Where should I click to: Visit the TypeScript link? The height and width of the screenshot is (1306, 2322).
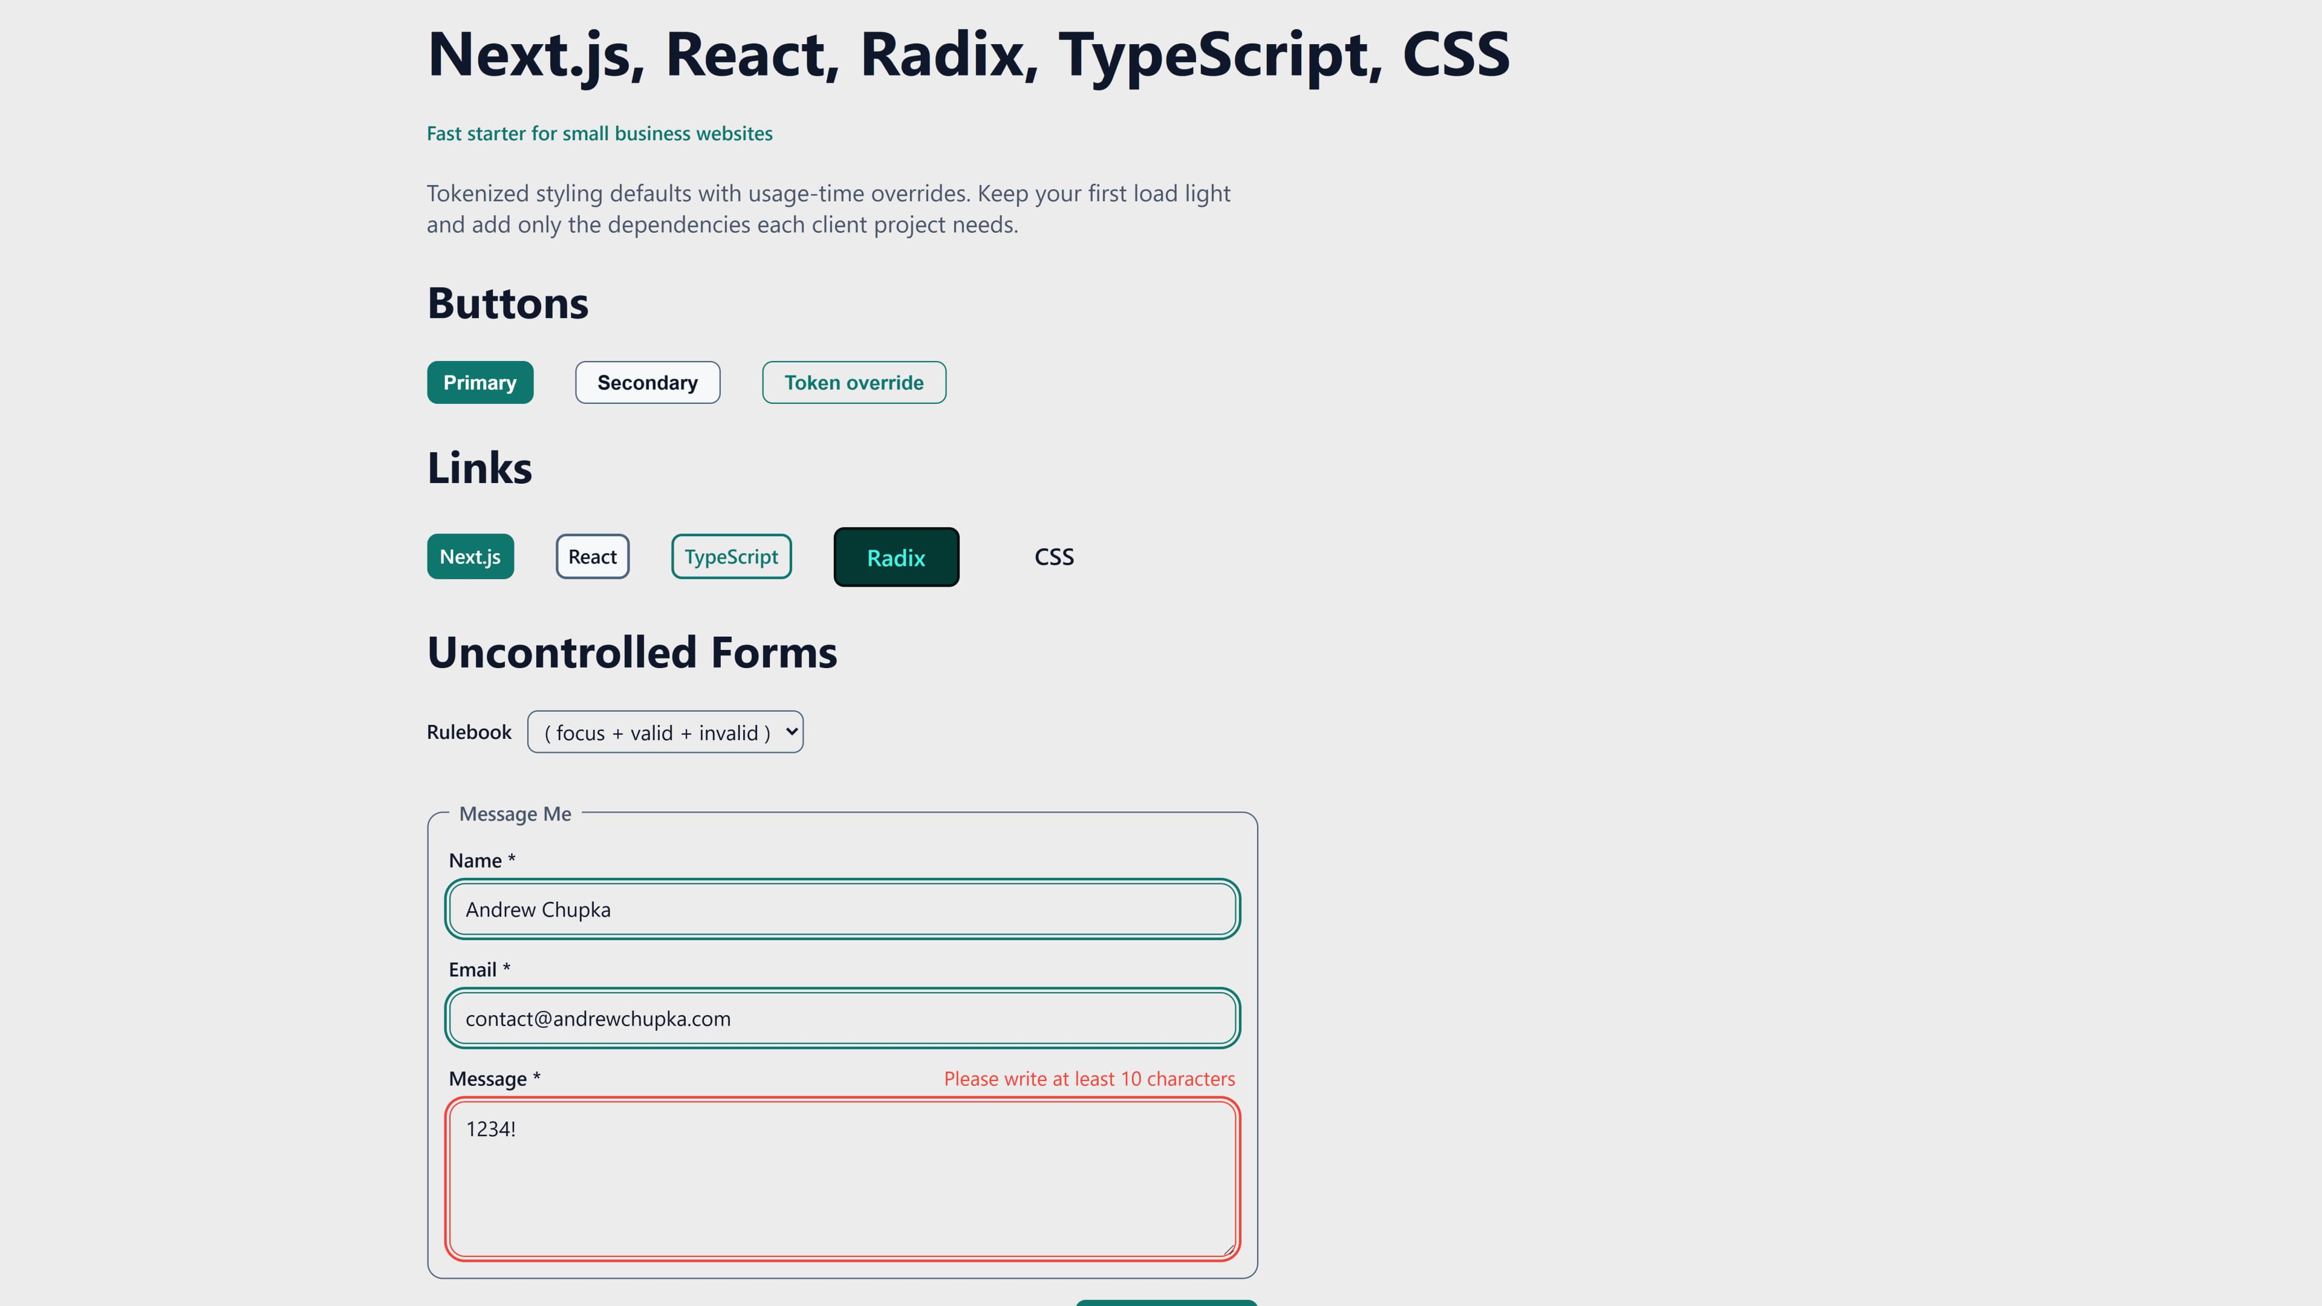pos(731,556)
